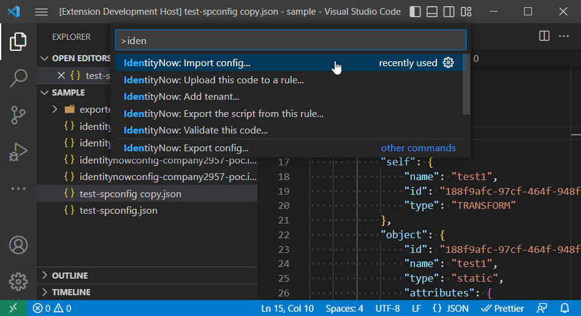Open test-spconfig.json in explorer
This screenshot has width=581, height=316.
(147, 211)
